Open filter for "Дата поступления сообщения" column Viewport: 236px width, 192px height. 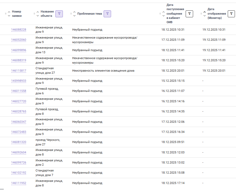(x=189, y=14)
